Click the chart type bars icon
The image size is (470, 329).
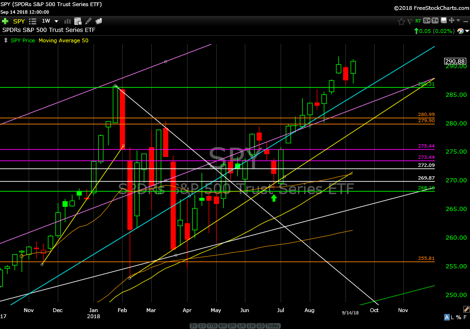pyautogui.click(x=67, y=21)
